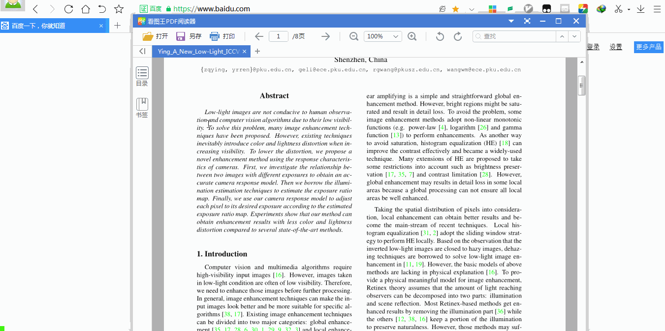The image size is (665, 331).
Task: Zoom out using the minus magnifier
Action: tap(353, 36)
